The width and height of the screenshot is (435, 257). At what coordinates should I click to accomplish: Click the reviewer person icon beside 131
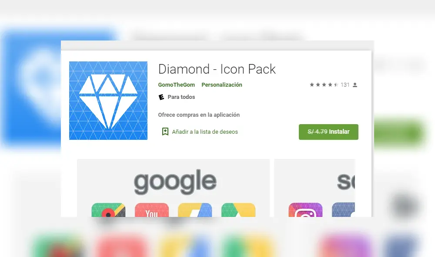click(355, 85)
